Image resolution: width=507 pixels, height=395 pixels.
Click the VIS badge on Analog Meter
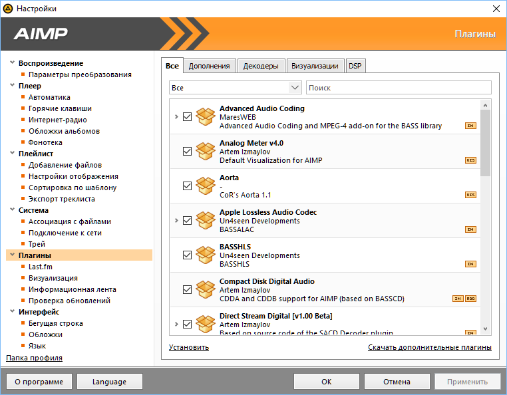click(x=470, y=160)
